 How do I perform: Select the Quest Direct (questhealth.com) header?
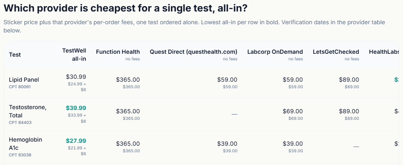pos(194,52)
